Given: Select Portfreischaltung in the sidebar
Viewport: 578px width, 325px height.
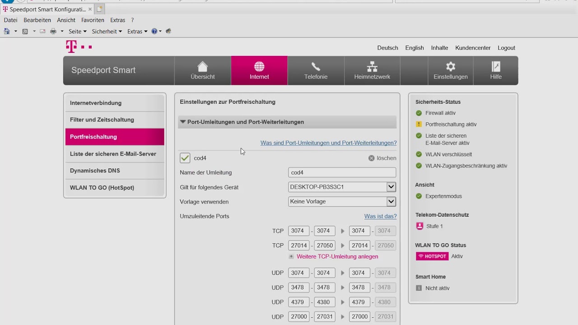Looking at the screenshot, I should tap(115, 137).
